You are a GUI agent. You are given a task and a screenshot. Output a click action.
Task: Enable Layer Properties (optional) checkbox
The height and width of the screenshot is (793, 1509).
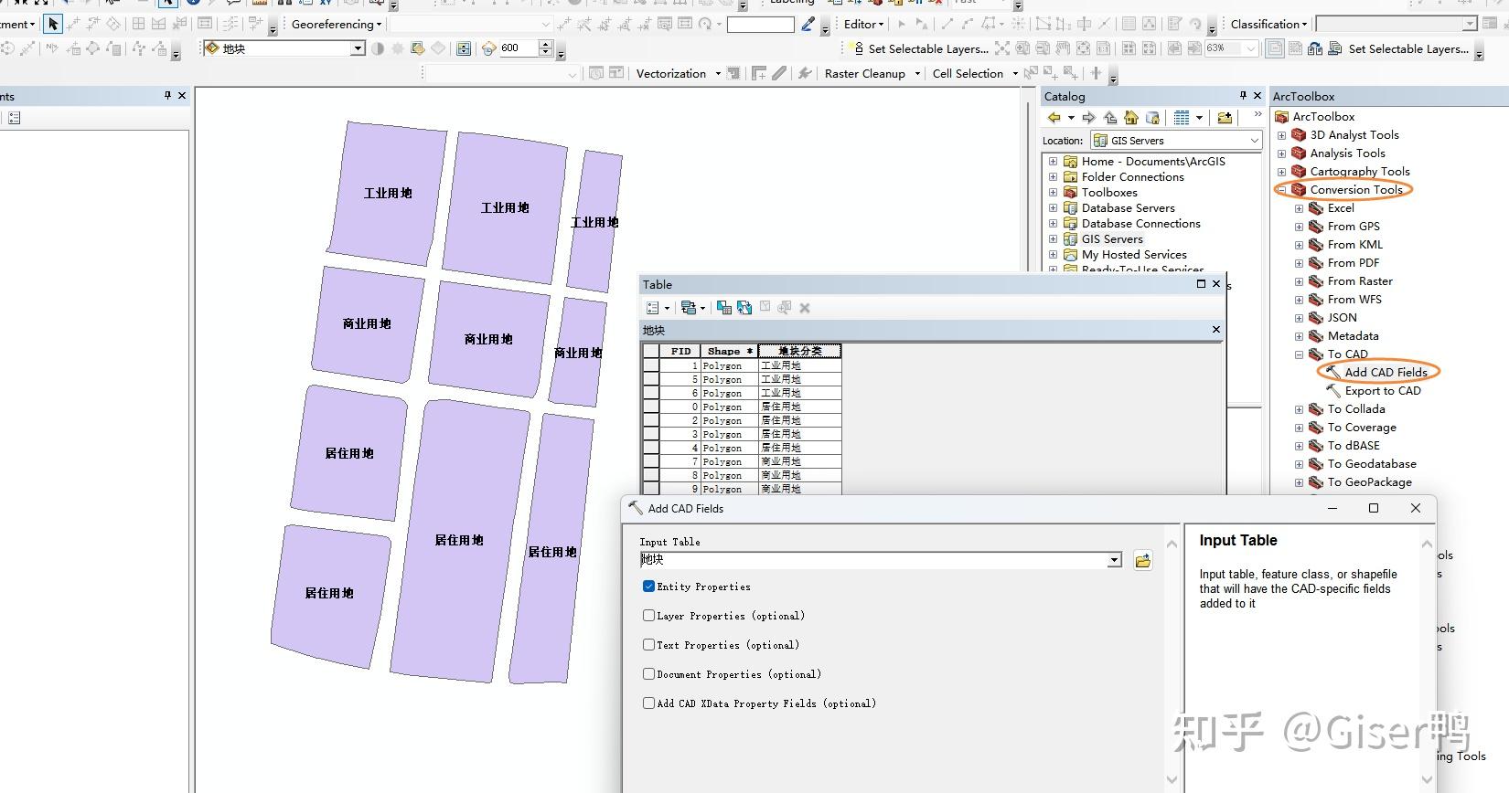[648, 616]
